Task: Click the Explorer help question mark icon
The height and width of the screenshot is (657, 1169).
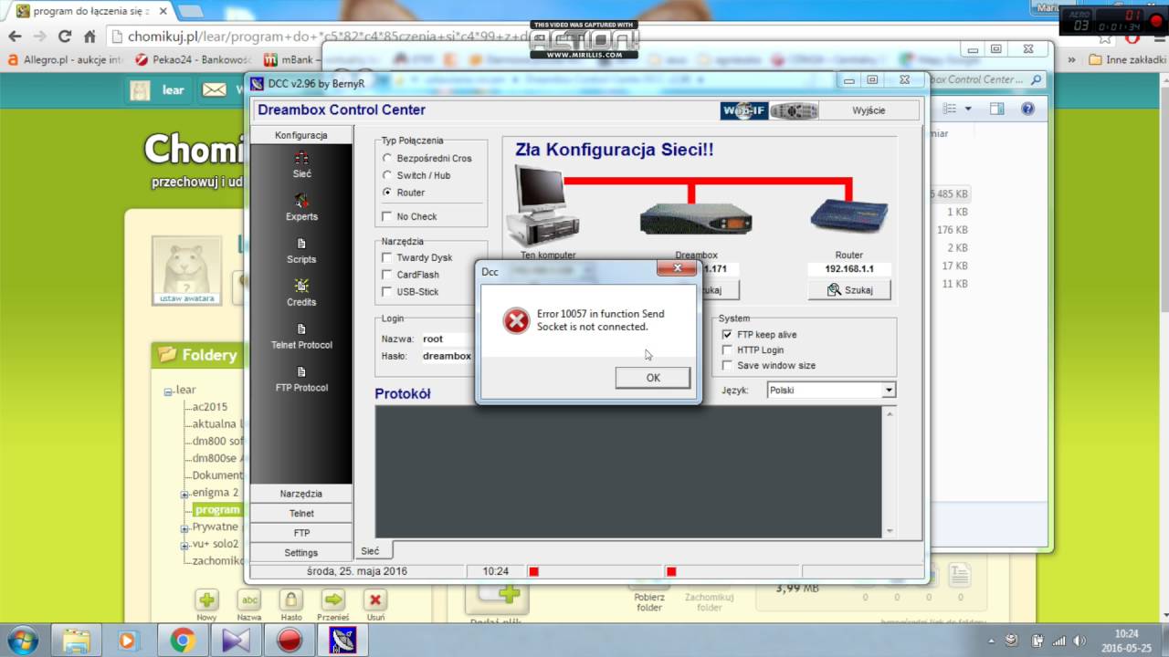Action: point(1027,109)
